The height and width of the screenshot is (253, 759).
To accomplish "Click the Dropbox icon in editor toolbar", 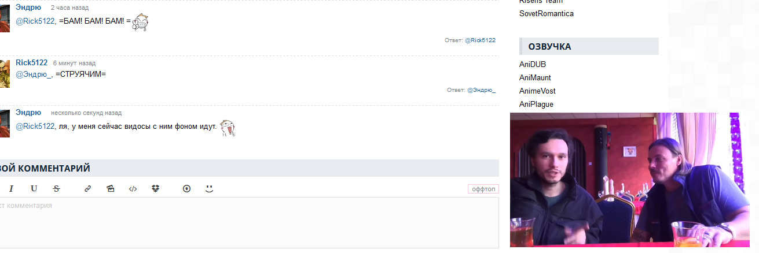I will tap(155, 188).
